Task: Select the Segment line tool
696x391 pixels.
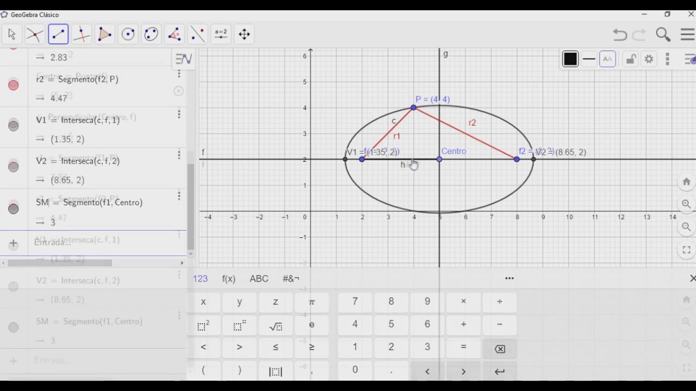Action: click(58, 34)
